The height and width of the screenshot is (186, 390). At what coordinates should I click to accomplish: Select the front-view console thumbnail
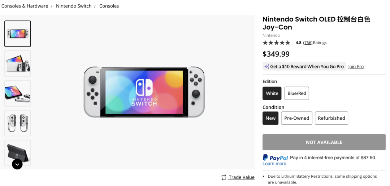click(18, 34)
